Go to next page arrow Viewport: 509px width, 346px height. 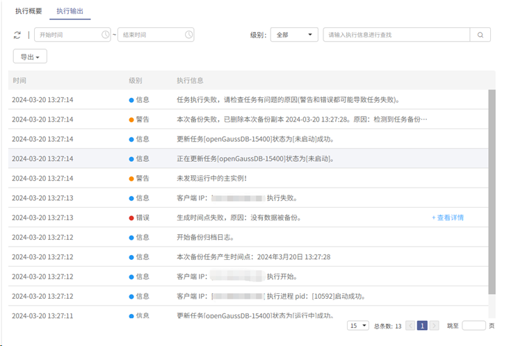434,326
